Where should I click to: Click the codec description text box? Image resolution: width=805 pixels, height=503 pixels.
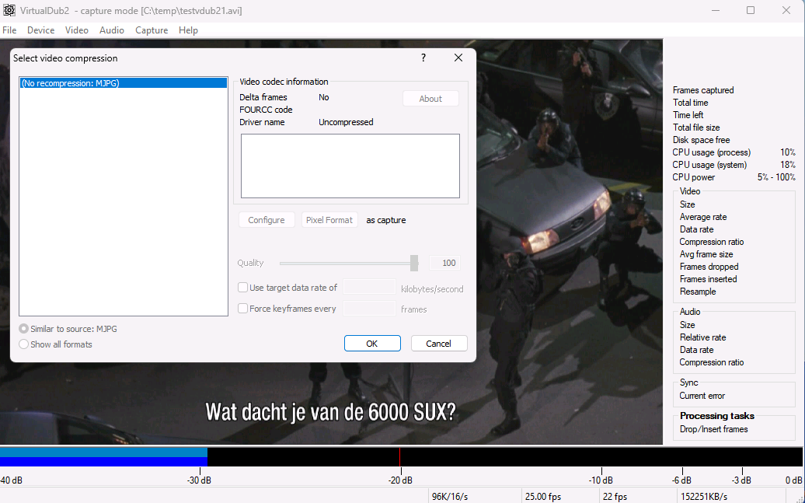coord(350,166)
